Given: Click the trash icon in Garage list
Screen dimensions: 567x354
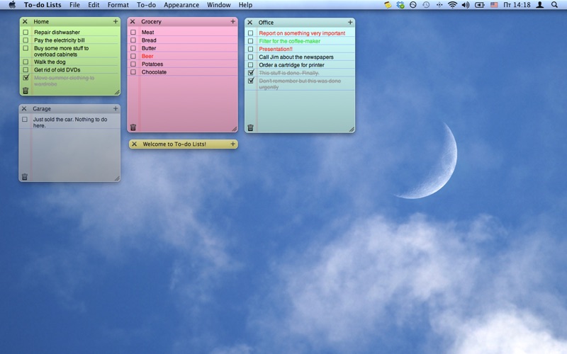Looking at the screenshot, I should point(25,177).
